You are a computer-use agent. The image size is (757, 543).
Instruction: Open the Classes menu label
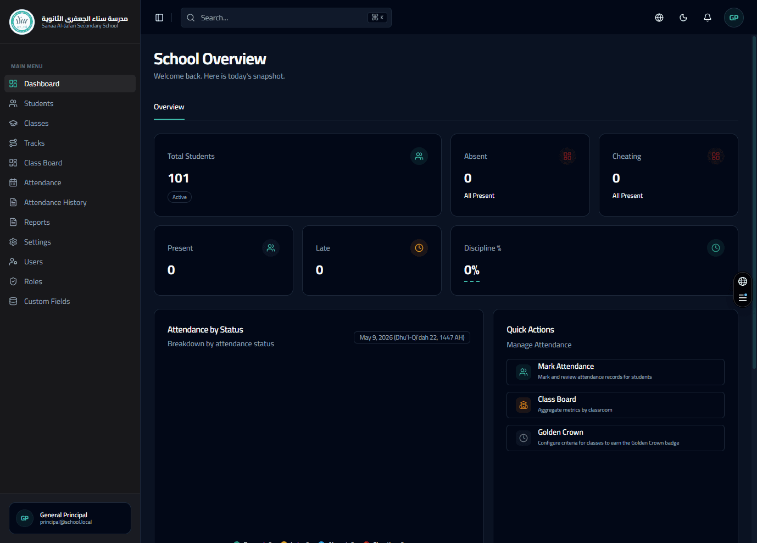pos(36,123)
